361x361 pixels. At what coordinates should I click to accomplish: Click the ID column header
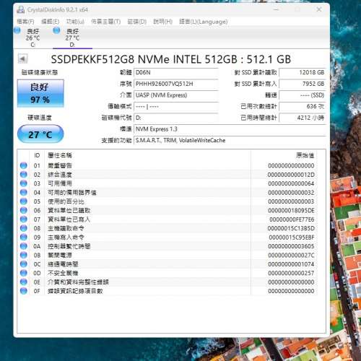[x=37, y=155]
